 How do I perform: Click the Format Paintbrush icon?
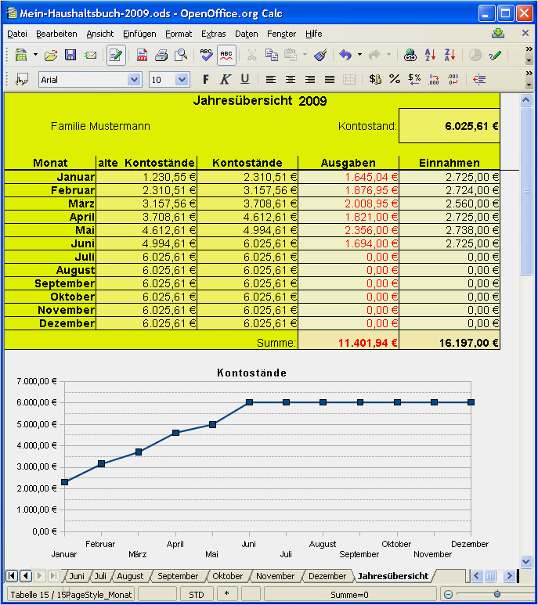click(x=320, y=56)
